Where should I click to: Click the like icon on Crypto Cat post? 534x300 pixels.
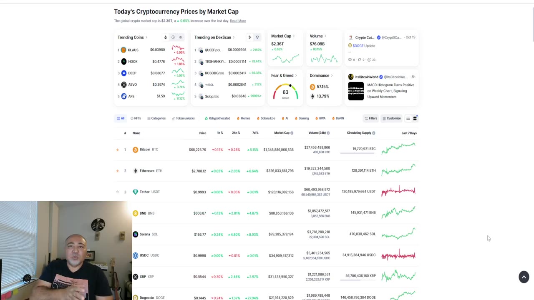[x=369, y=60]
